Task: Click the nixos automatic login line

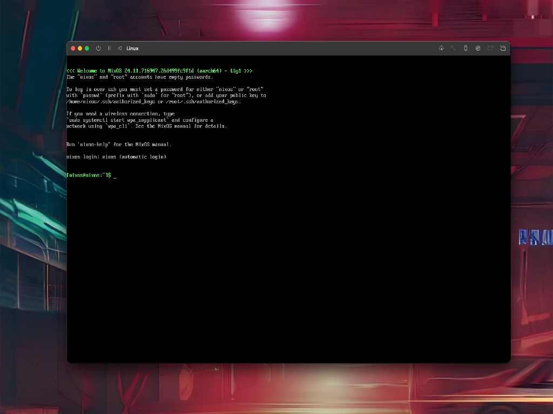Action: (116, 156)
